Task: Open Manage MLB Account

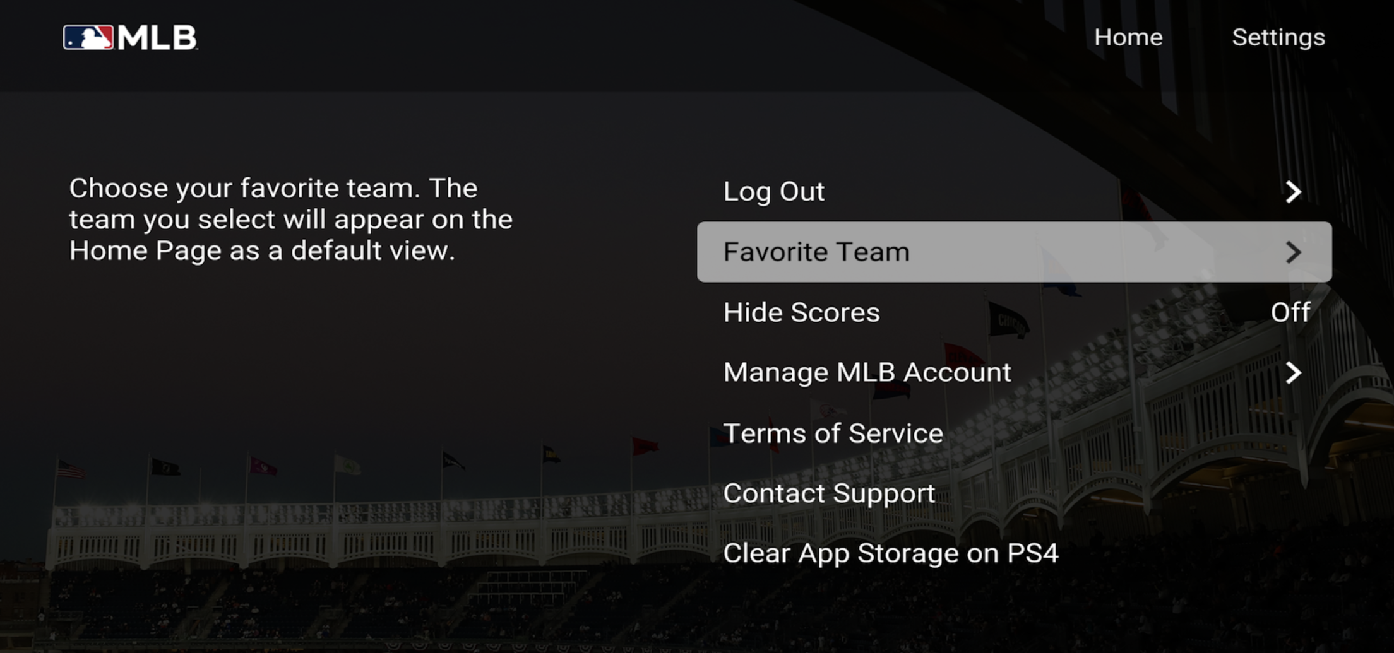Action: click(x=867, y=372)
